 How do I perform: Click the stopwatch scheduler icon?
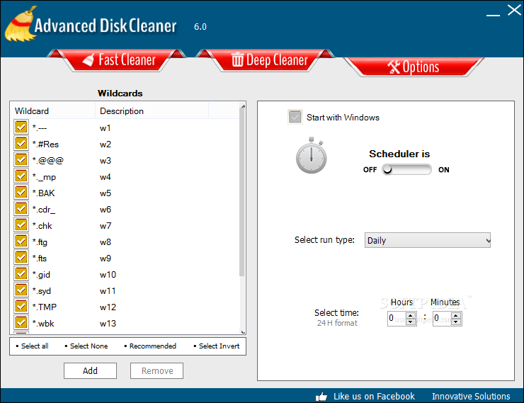pyautogui.click(x=311, y=155)
